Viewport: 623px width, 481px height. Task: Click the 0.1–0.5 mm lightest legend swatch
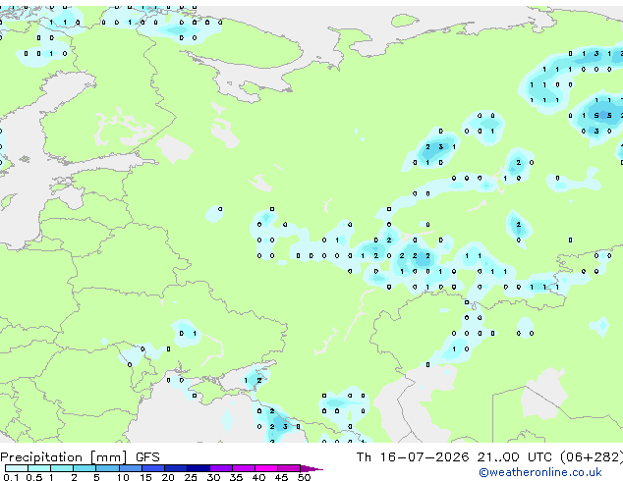click(17, 468)
